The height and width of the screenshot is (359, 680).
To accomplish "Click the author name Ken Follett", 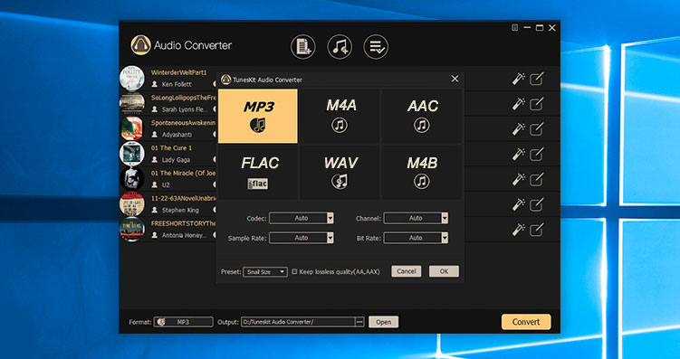I will (x=177, y=84).
